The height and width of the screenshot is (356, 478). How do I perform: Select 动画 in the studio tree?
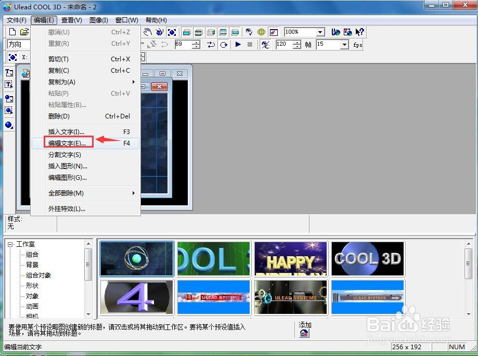32,306
